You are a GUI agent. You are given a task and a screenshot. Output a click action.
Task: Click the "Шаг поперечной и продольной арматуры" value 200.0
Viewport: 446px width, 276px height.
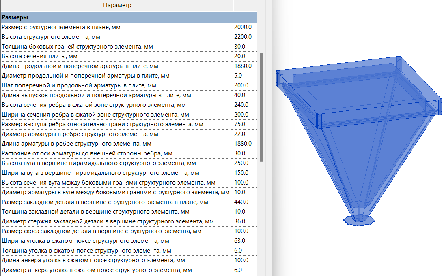241,85
